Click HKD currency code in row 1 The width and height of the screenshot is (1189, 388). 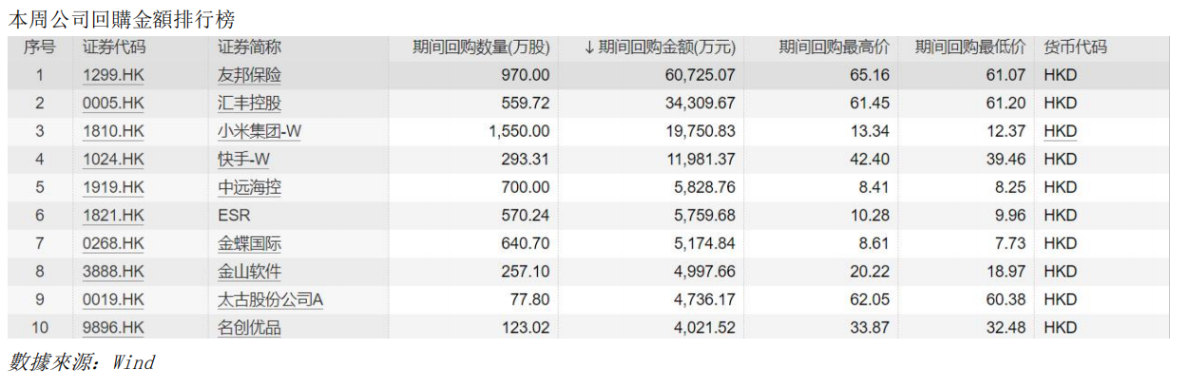[x=1061, y=75]
